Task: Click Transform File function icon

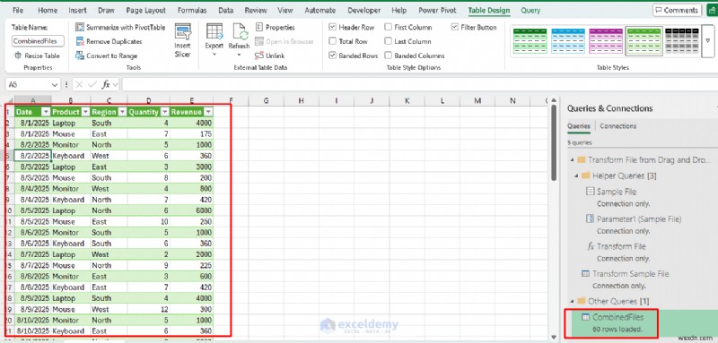Action: click(591, 246)
